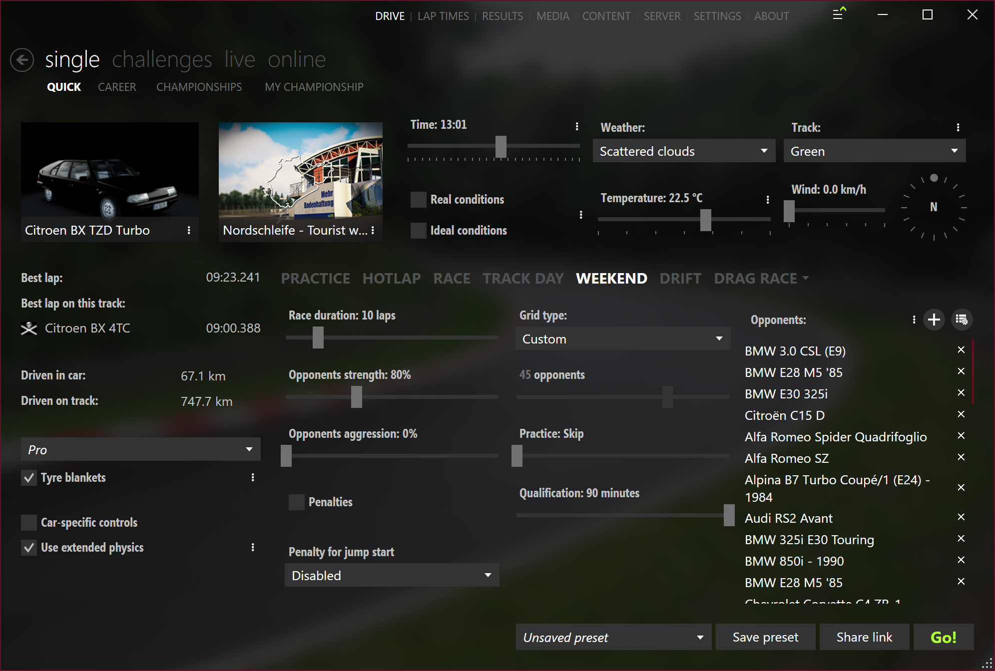
Task: Add an opponent with the plus button
Action: [934, 320]
